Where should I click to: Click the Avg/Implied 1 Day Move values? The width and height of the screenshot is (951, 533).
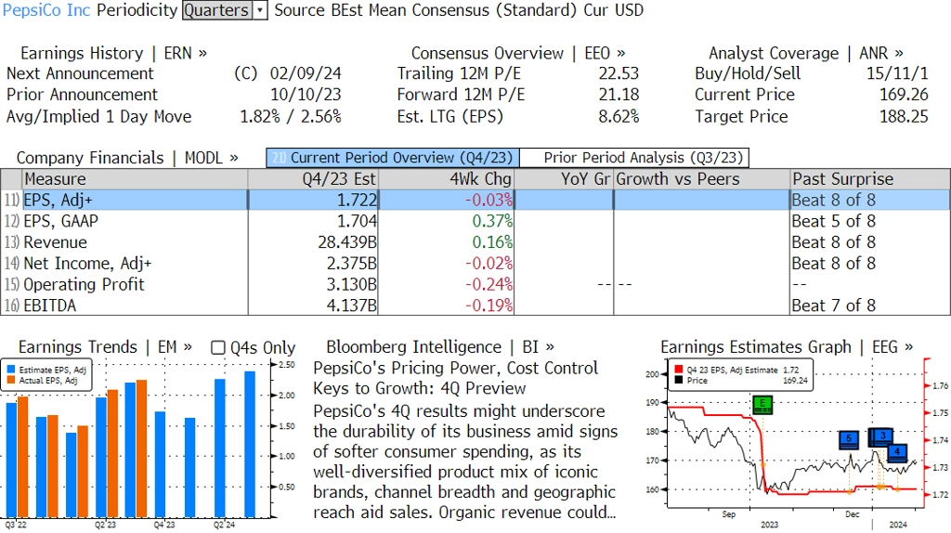pyautogui.click(x=291, y=116)
